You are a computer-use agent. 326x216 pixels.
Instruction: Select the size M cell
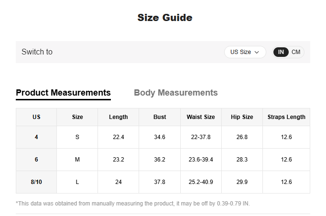click(x=77, y=160)
